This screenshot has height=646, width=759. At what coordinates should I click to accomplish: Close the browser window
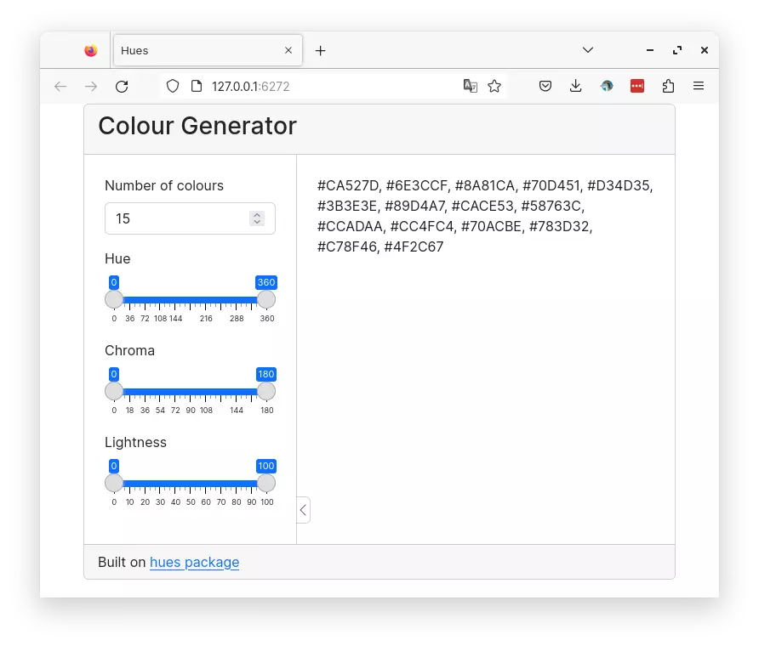tap(705, 50)
